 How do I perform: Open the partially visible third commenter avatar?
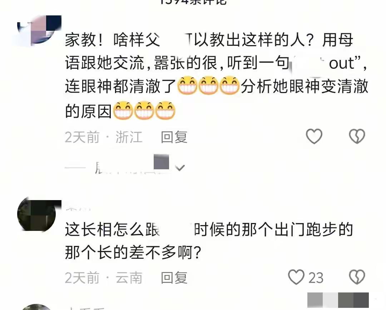click(37, 307)
